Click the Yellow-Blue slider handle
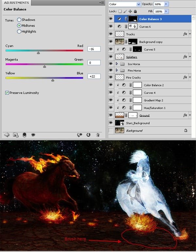This screenshot has width=196, height=252. [53, 80]
